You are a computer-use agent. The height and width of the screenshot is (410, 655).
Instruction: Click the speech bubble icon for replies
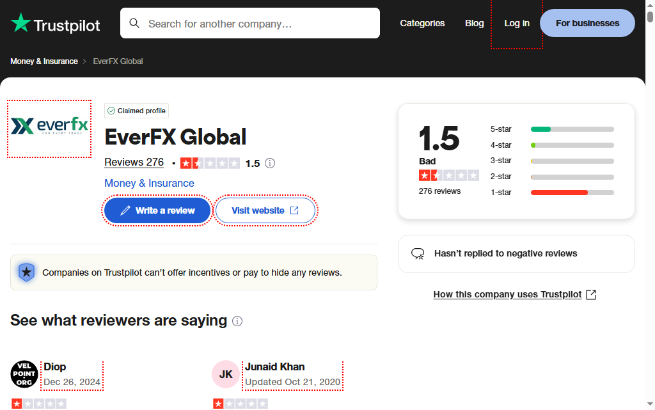[418, 254]
